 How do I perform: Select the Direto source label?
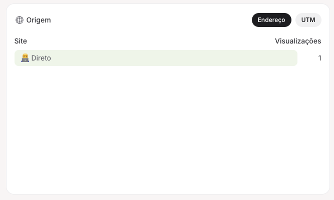(x=41, y=58)
